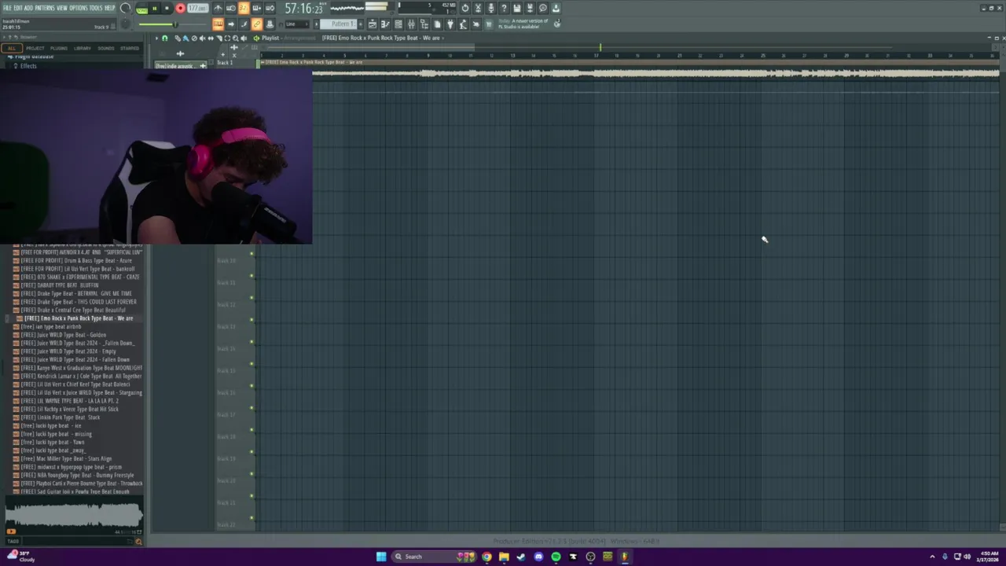Open the plugin picker plug icon

click(x=450, y=24)
